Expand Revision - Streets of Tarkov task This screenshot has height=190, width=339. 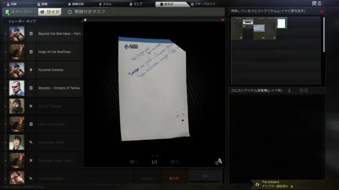[x=59, y=88]
